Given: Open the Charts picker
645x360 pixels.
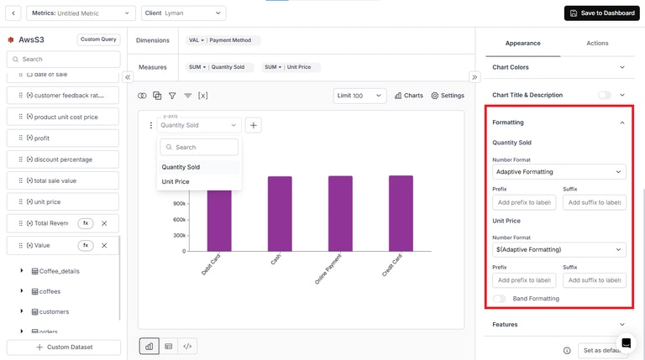Looking at the screenshot, I should pyautogui.click(x=408, y=96).
